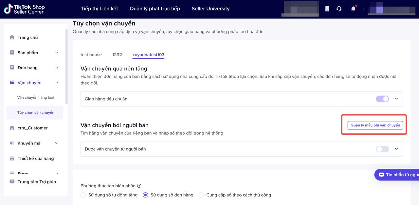Open the notification bell
This screenshot has width=419, height=205.
(353, 9)
